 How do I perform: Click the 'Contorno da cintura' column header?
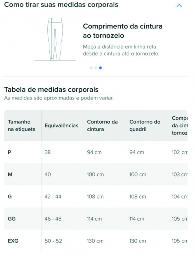pos(102,126)
